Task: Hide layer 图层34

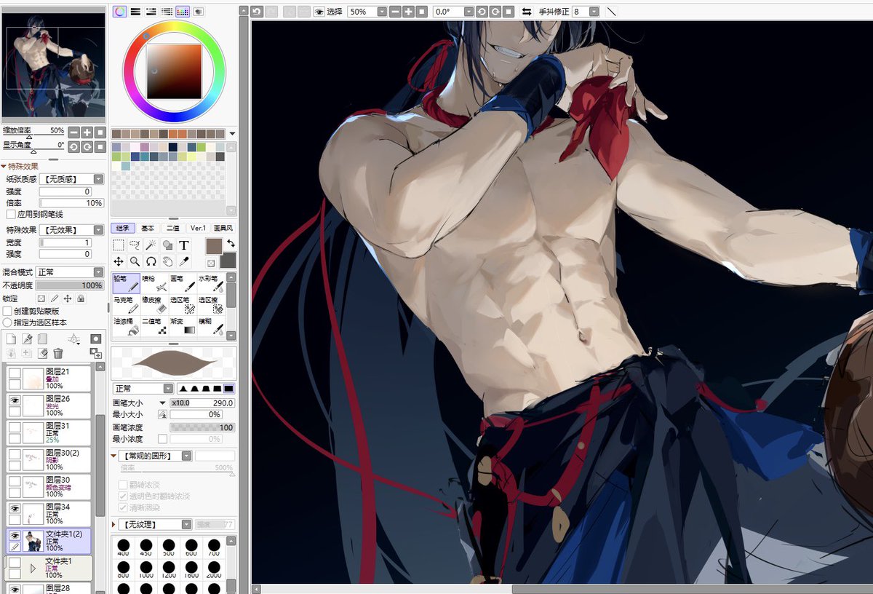Action: point(14,508)
